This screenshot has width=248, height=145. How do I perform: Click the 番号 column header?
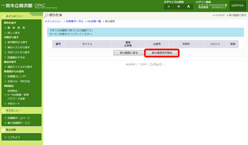[x=58, y=44]
